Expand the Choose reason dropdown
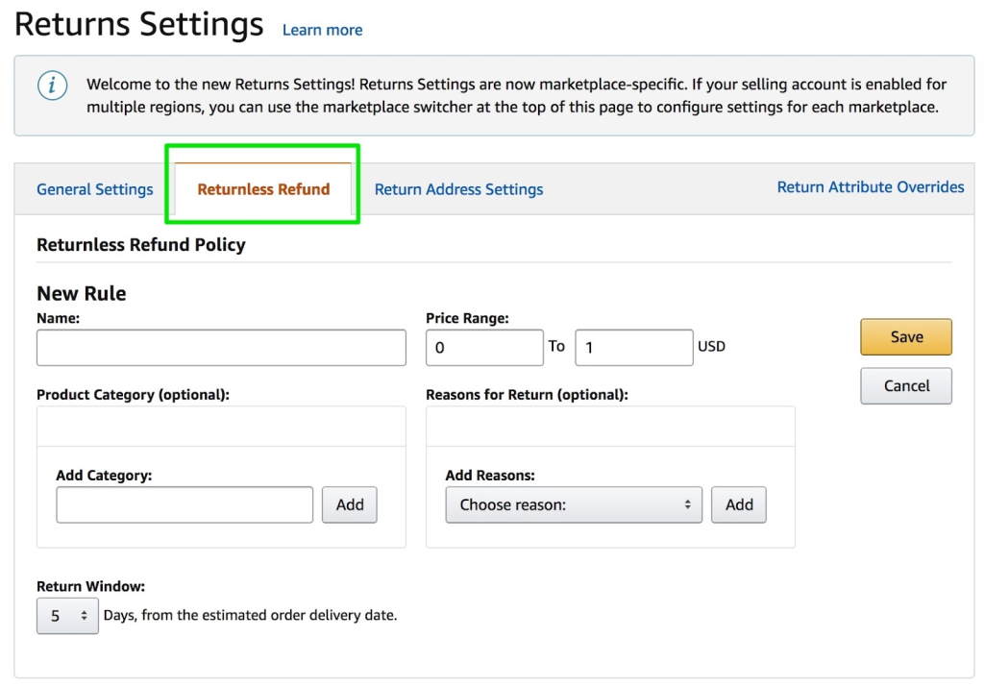The height and width of the screenshot is (687, 984). point(574,504)
